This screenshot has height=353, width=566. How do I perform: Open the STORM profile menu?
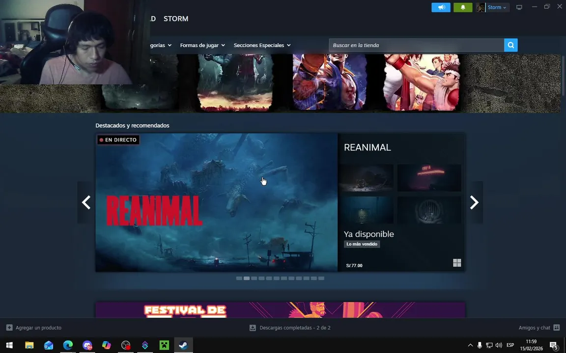(176, 19)
